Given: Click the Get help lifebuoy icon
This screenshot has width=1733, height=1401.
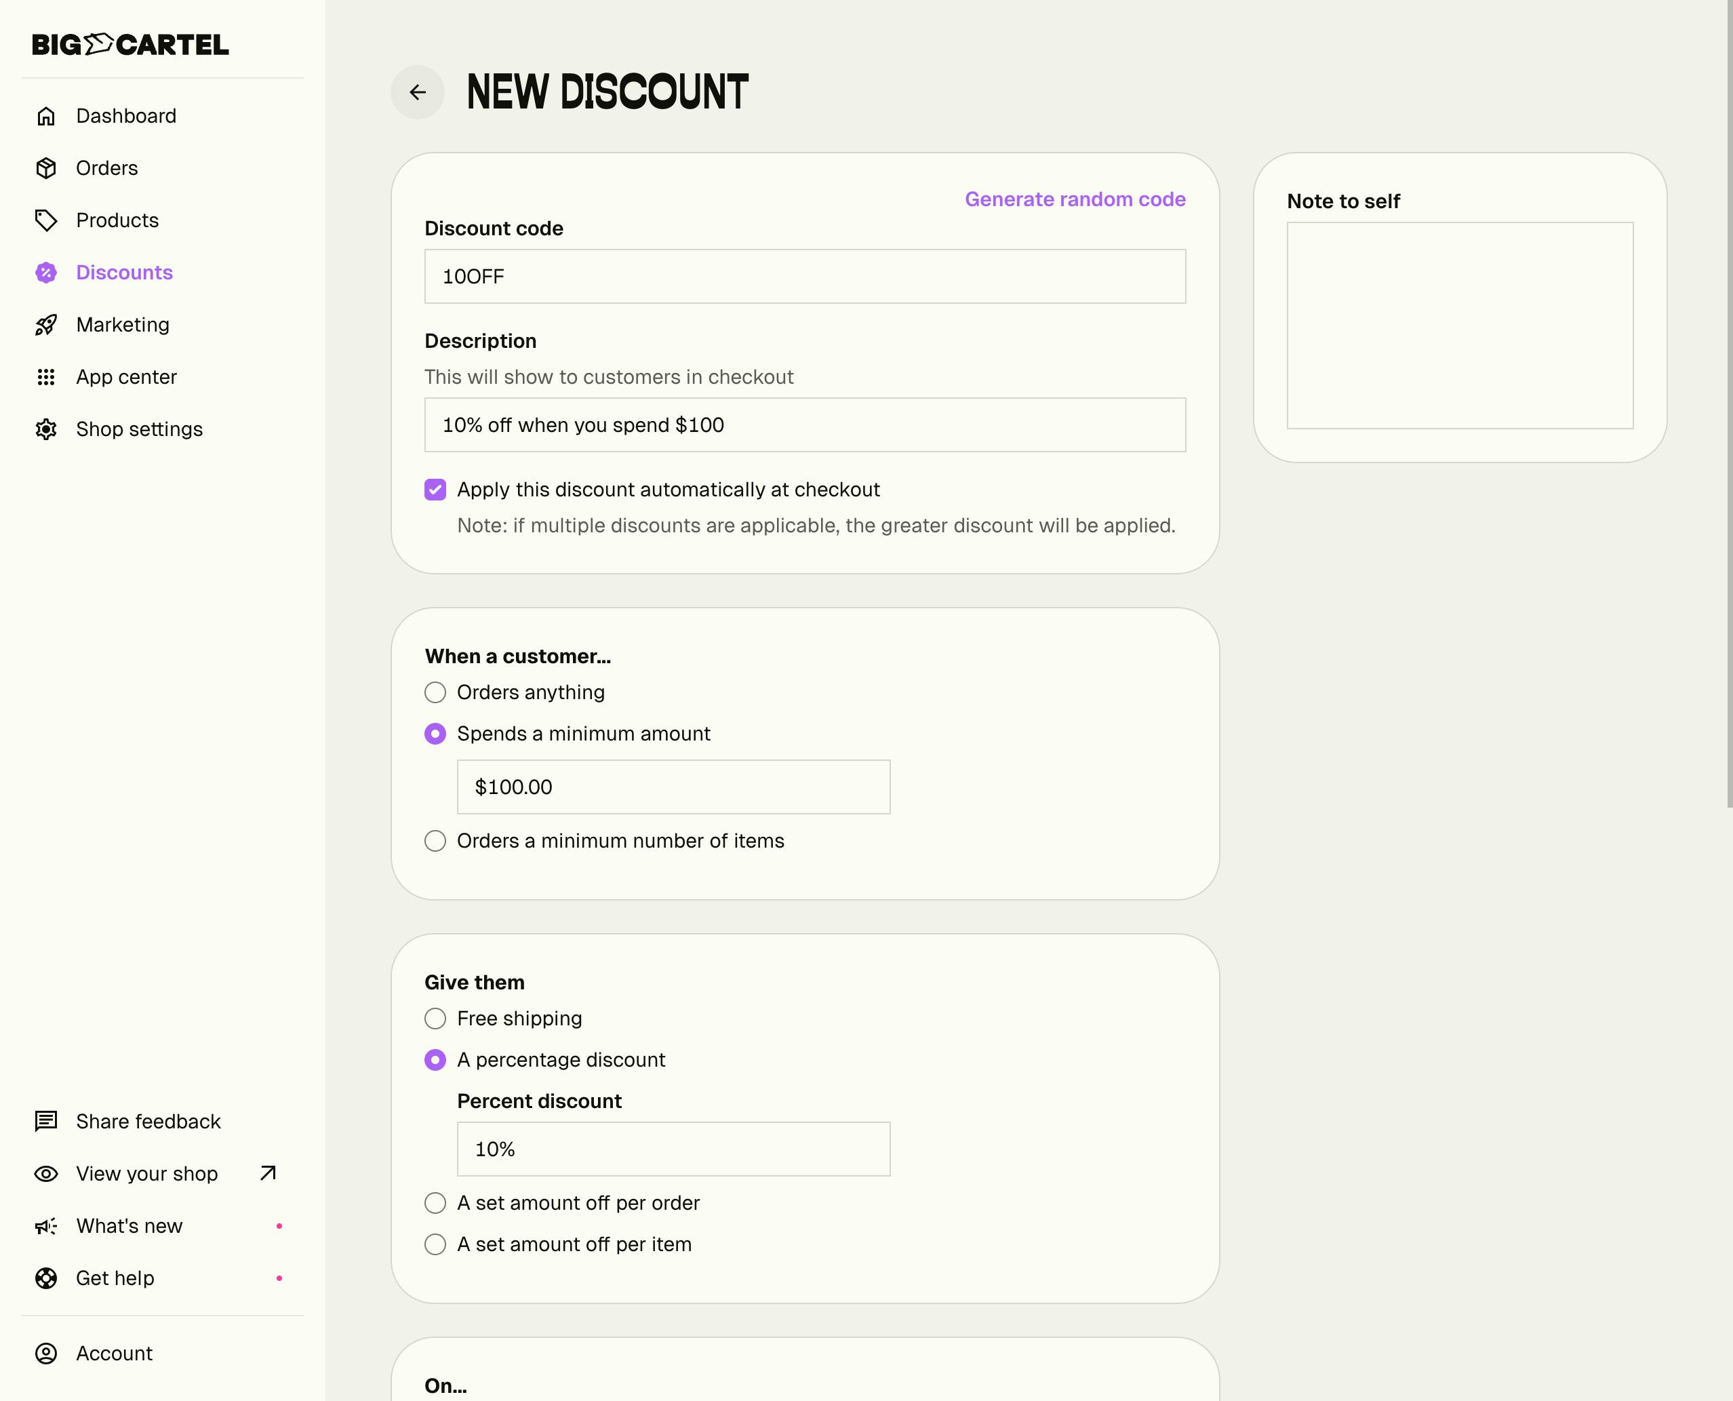Looking at the screenshot, I should (46, 1278).
